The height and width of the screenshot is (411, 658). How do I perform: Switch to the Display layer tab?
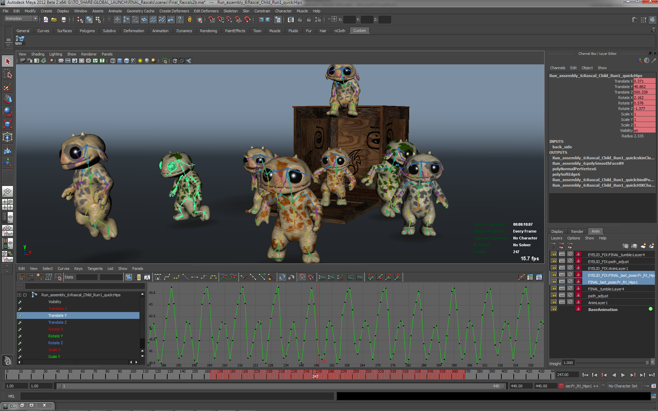557,232
